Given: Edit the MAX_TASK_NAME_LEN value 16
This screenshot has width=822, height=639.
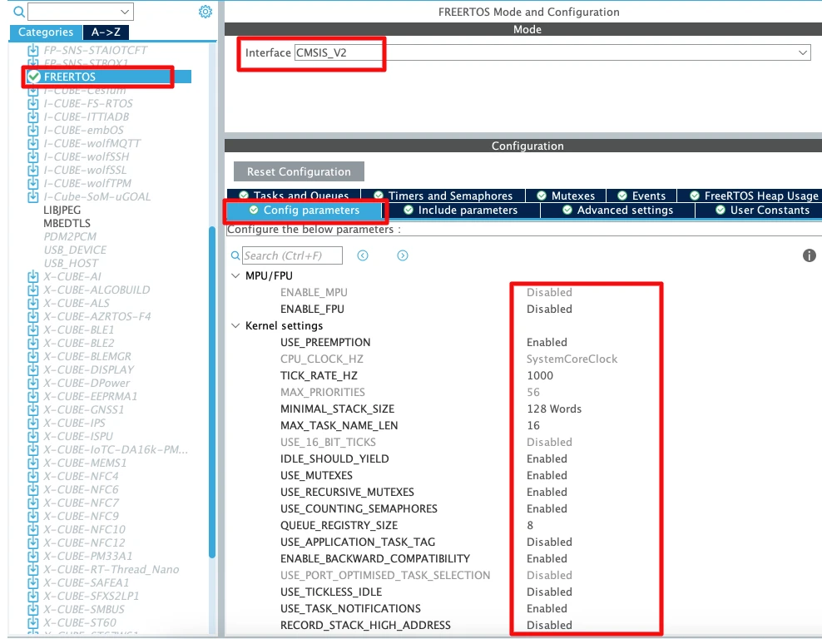Looking at the screenshot, I should [x=533, y=426].
